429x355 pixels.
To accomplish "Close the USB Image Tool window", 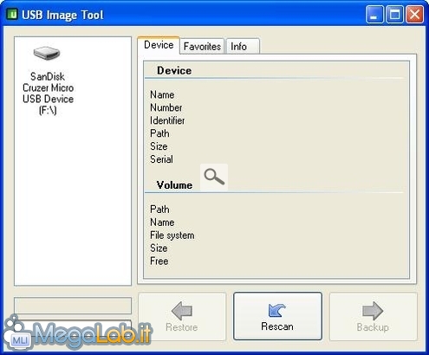I will click(415, 14).
